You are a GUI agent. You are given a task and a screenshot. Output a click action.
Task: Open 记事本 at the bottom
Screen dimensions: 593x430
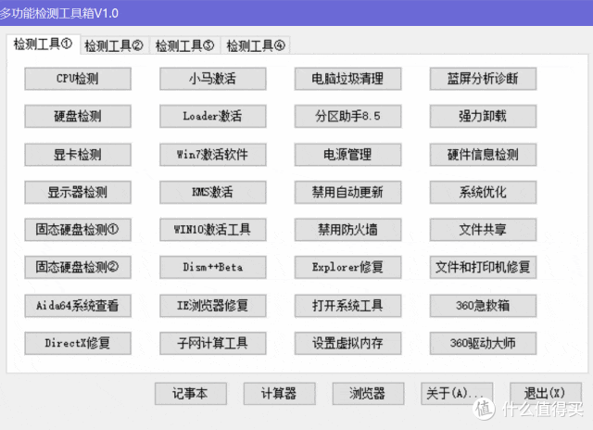191,394
